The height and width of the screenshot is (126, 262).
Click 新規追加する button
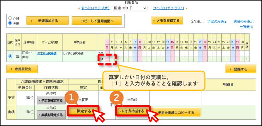click(x=47, y=21)
